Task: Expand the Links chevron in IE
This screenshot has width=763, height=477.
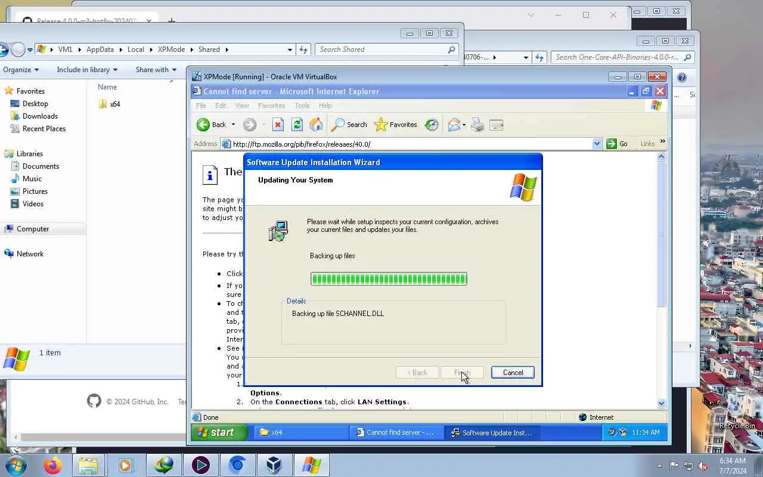Action: click(x=662, y=142)
